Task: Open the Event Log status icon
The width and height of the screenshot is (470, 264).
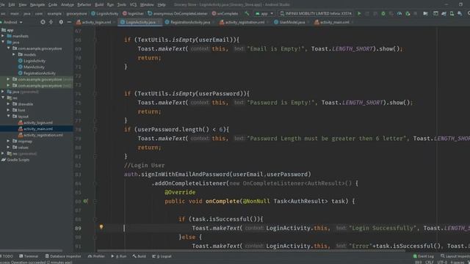Action: [423, 256]
